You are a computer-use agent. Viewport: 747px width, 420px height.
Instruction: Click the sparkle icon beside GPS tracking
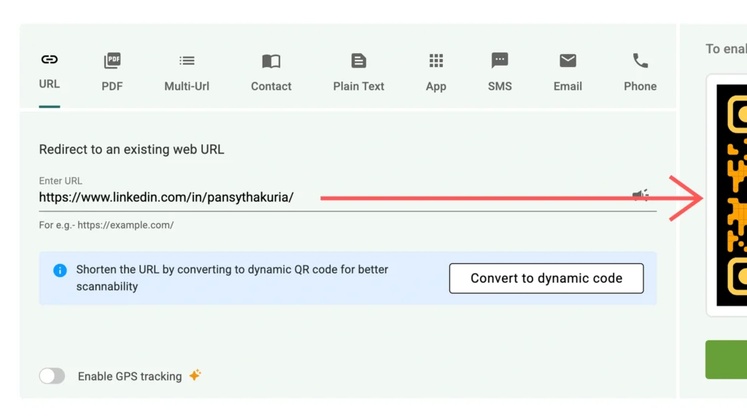195,376
